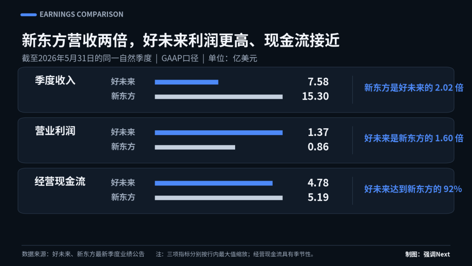Click the EARNINGS COMPARISON label

81,14
